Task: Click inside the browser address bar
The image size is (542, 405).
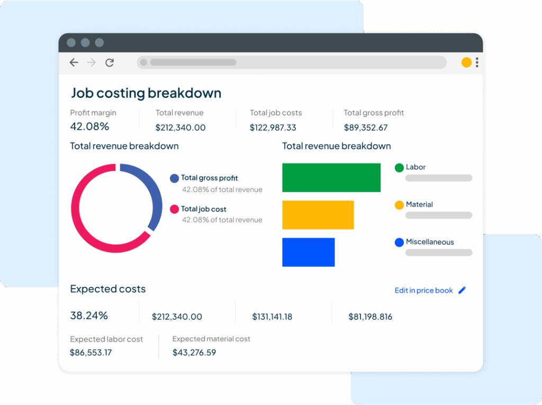Action: coord(291,62)
